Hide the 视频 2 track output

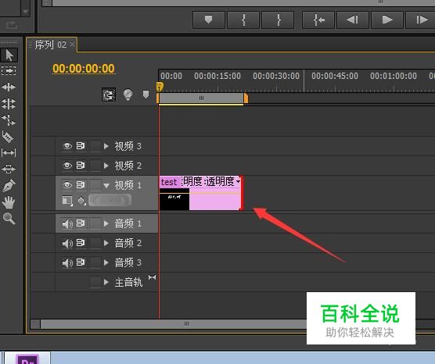(67, 166)
